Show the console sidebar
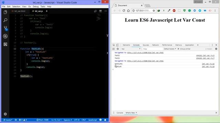220x123 pixels. click(114, 49)
